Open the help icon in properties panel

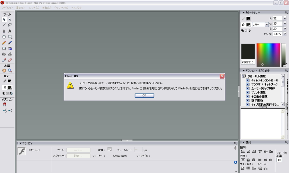pos(235,148)
